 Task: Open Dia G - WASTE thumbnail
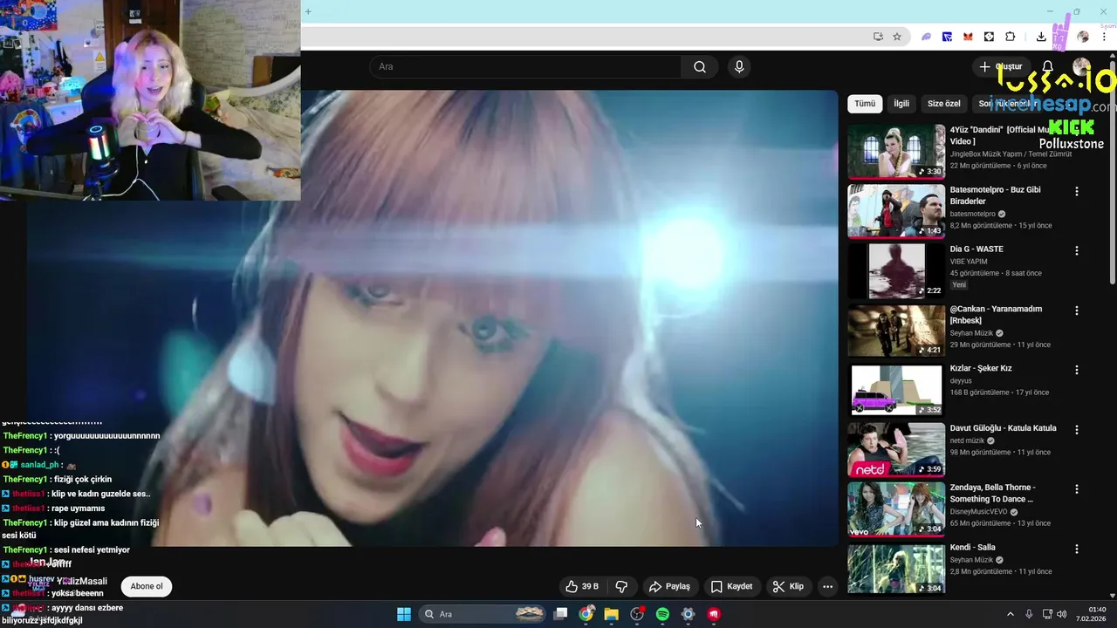coord(896,270)
